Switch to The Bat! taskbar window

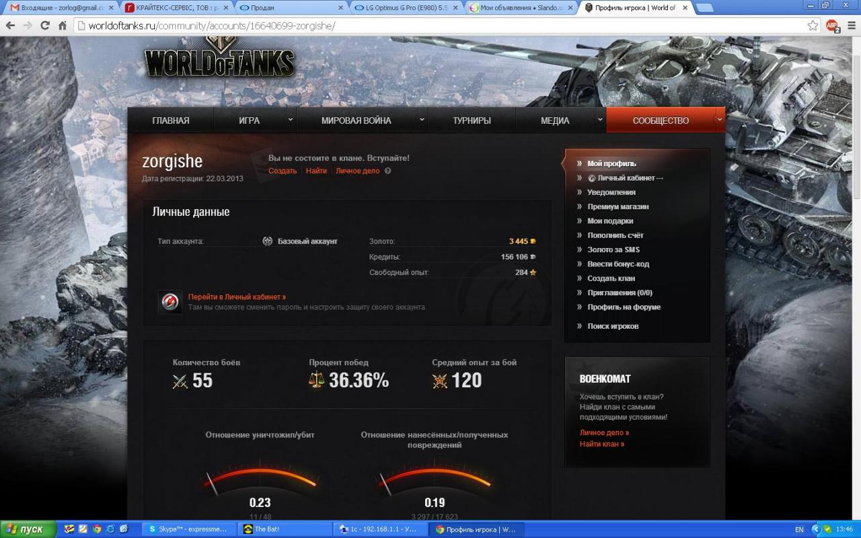point(285,529)
